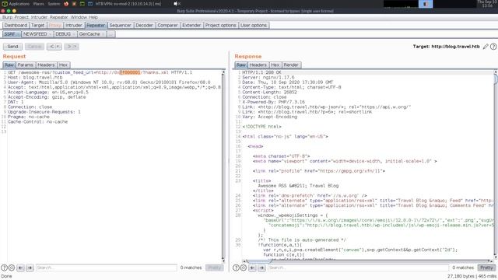This screenshot has width=498, height=280.
Task: Launch Firefox from the top panel icon
Action: point(66,4)
